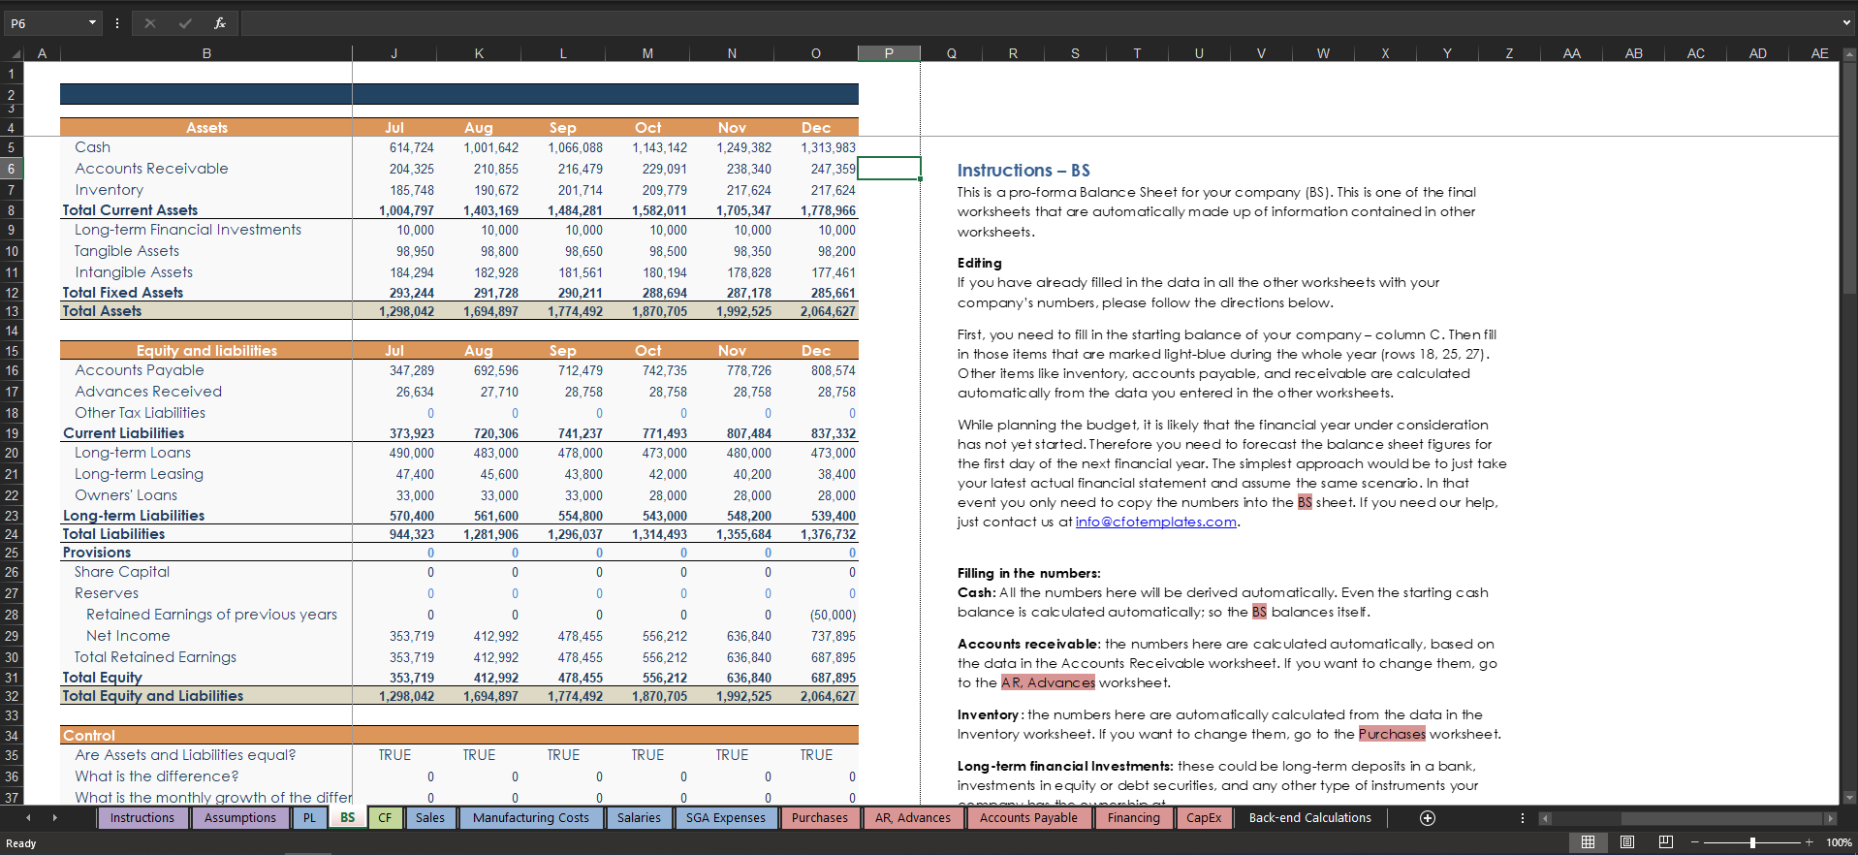Select row 6 header

12,169
